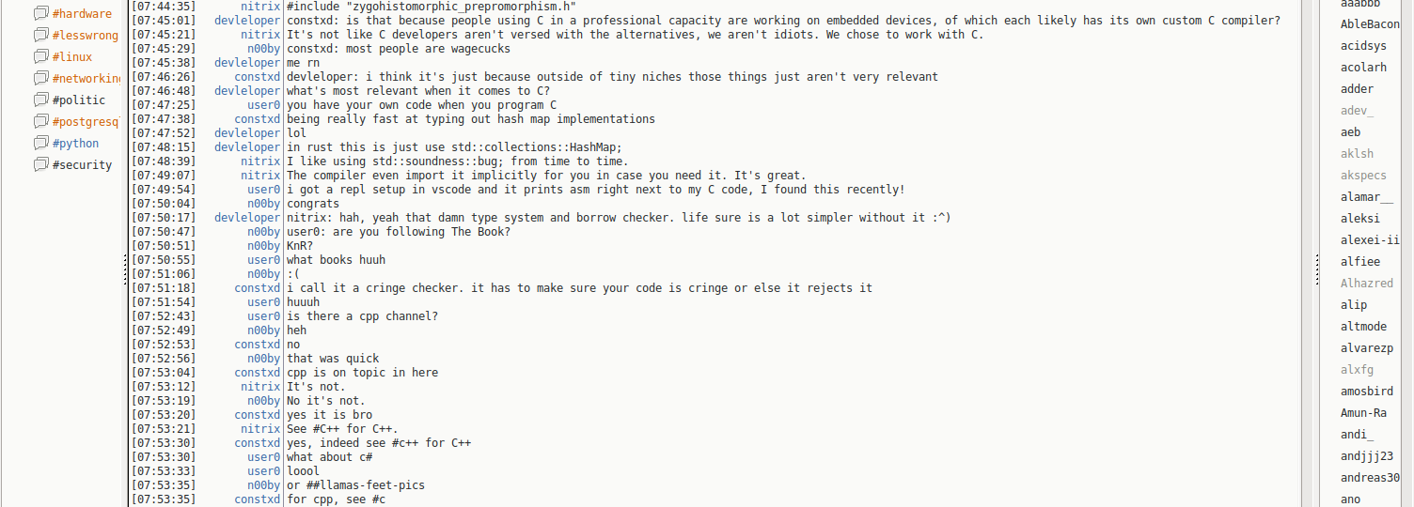1414x507 pixels.
Task: Select the #linux channel's bubble icon
Action: point(40,56)
